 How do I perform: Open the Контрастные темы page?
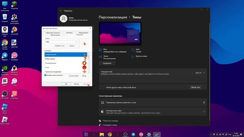(153, 112)
